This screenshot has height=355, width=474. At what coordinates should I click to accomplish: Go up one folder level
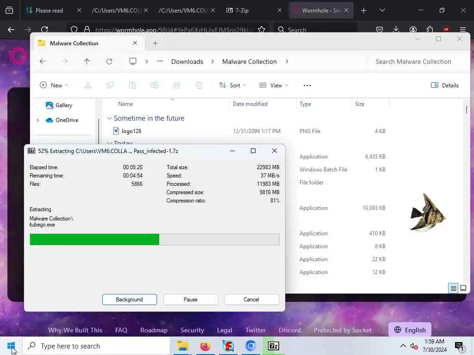(87, 61)
